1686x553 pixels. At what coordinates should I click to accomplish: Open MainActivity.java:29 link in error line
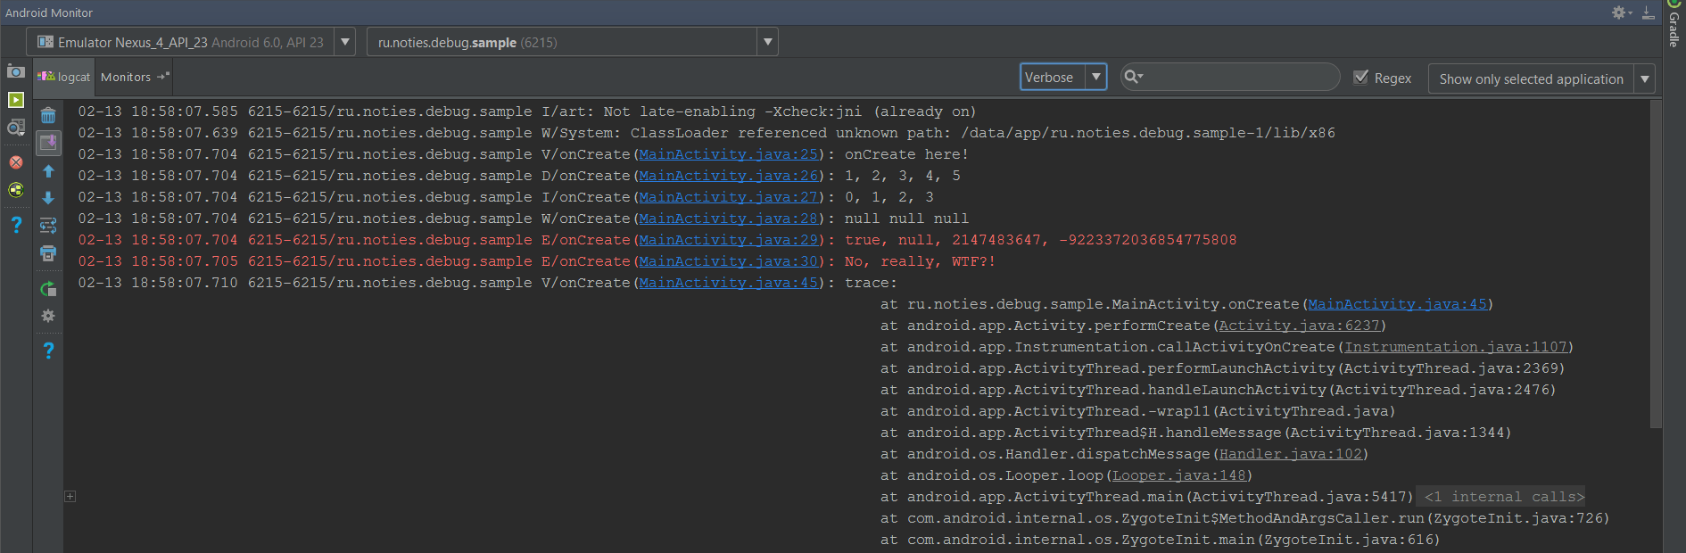(729, 240)
